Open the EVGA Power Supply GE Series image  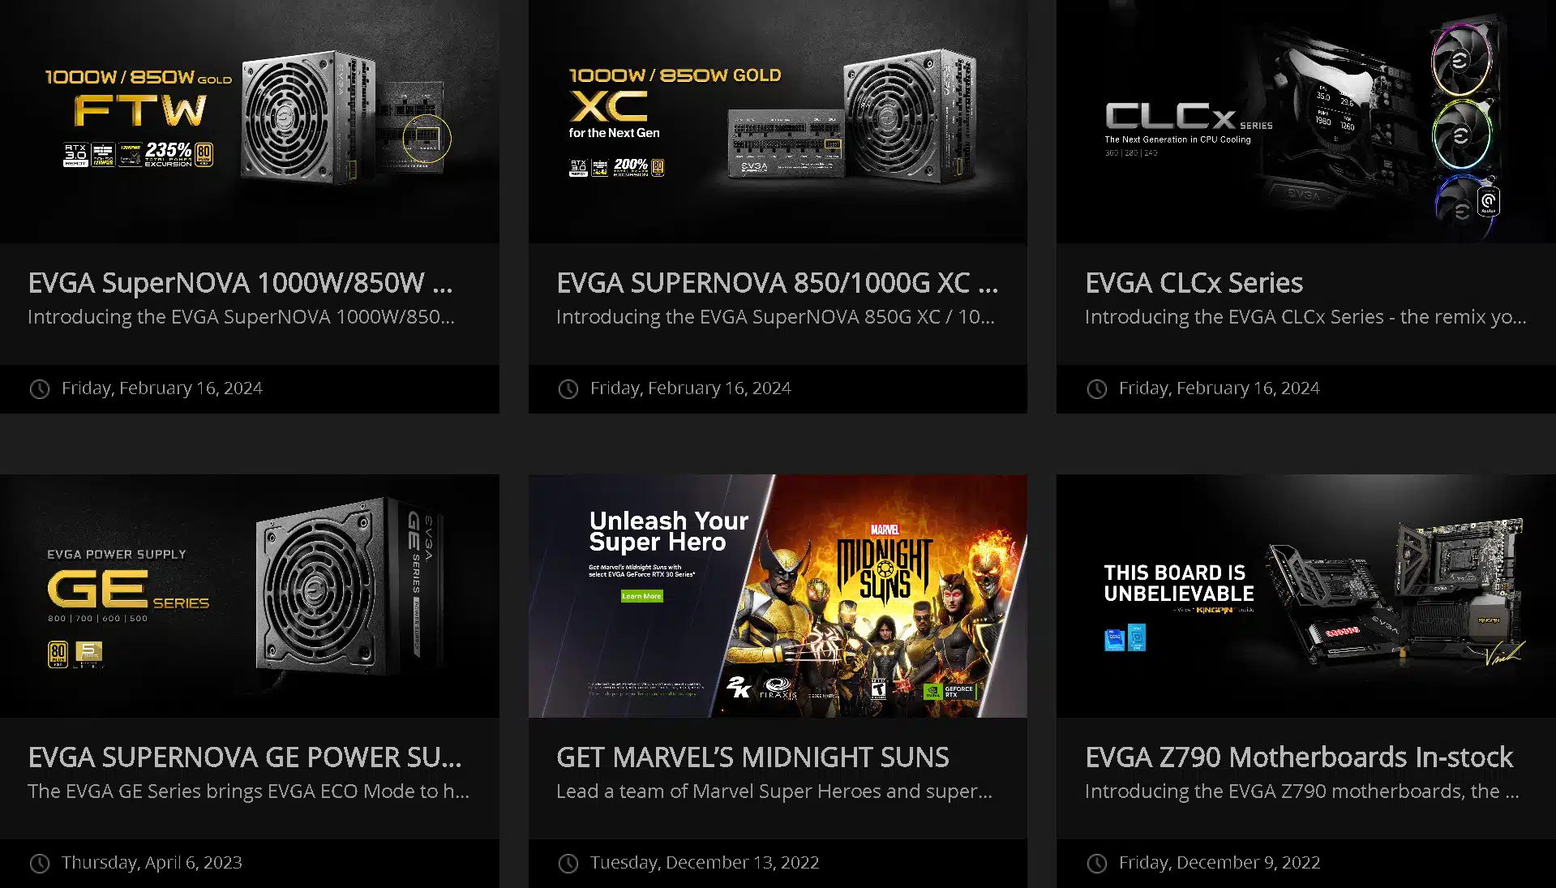[x=250, y=596]
